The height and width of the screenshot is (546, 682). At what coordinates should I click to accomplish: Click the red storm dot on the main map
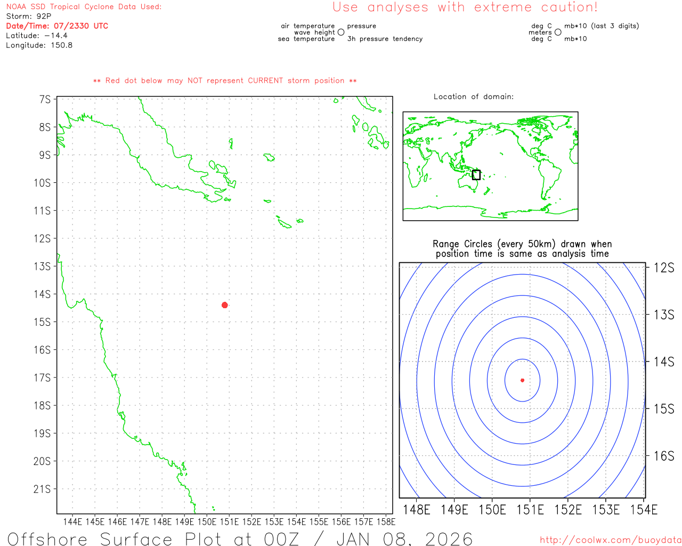[225, 305]
